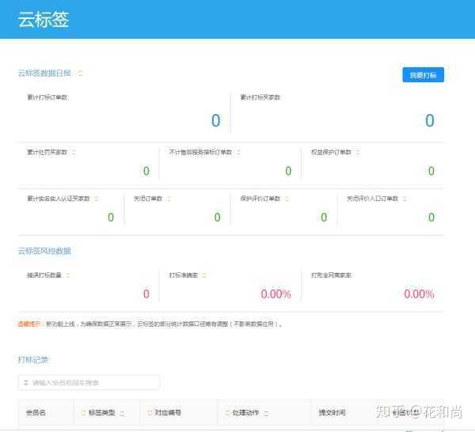Click the 云标签风控数据 section heading

pyautogui.click(x=44, y=251)
